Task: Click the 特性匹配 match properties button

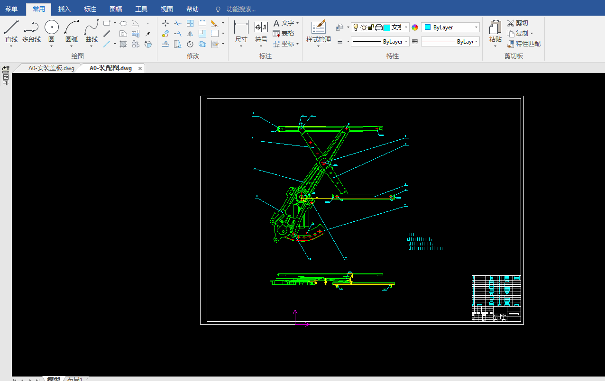Action: (523, 44)
